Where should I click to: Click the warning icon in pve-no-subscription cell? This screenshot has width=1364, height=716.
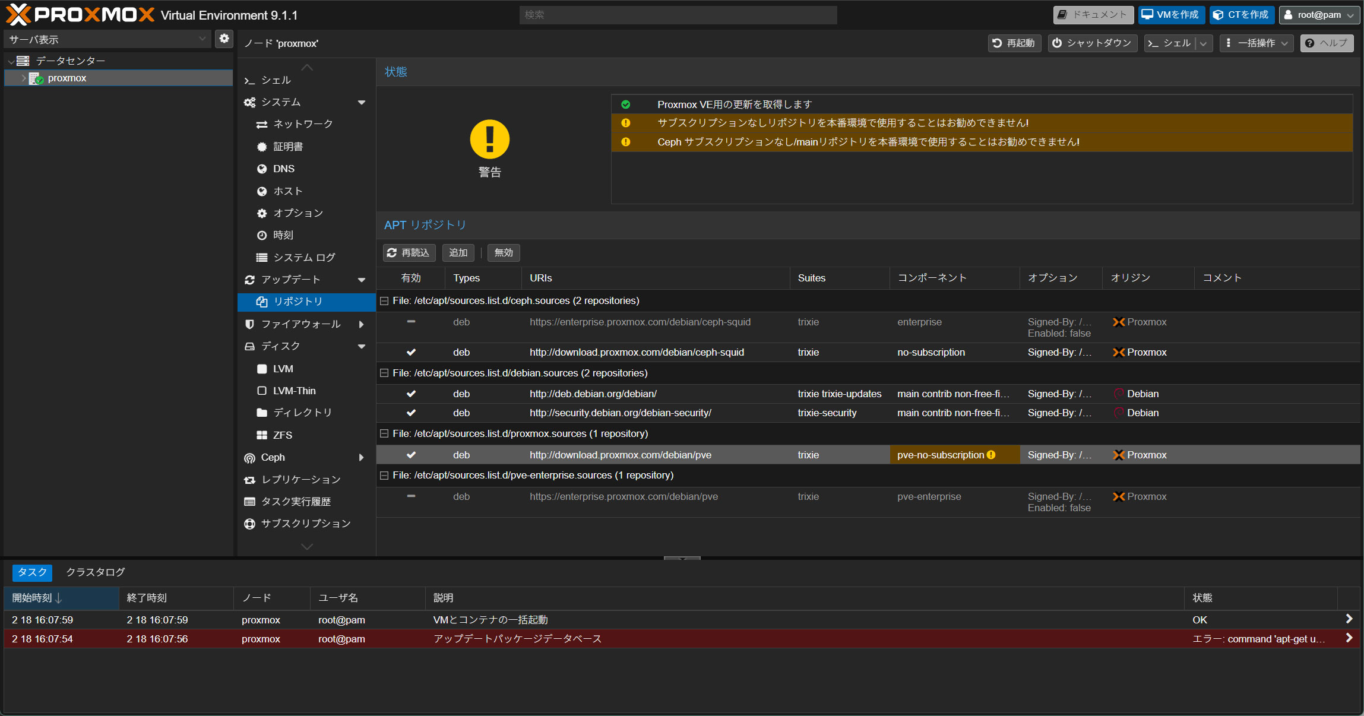pyautogui.click(x=991, y=455)
